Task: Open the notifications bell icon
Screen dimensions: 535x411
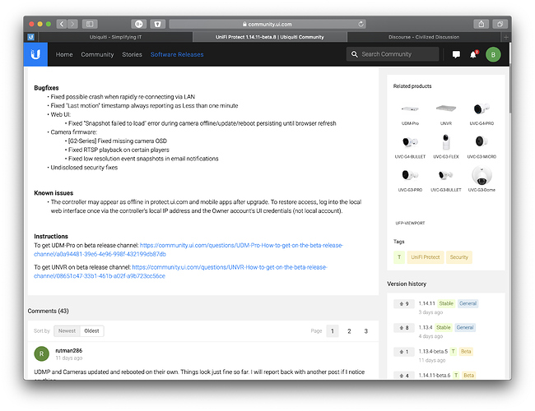Action: 473,54
